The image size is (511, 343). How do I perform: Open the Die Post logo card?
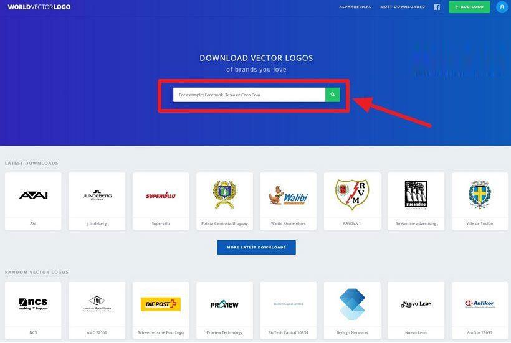161,304
